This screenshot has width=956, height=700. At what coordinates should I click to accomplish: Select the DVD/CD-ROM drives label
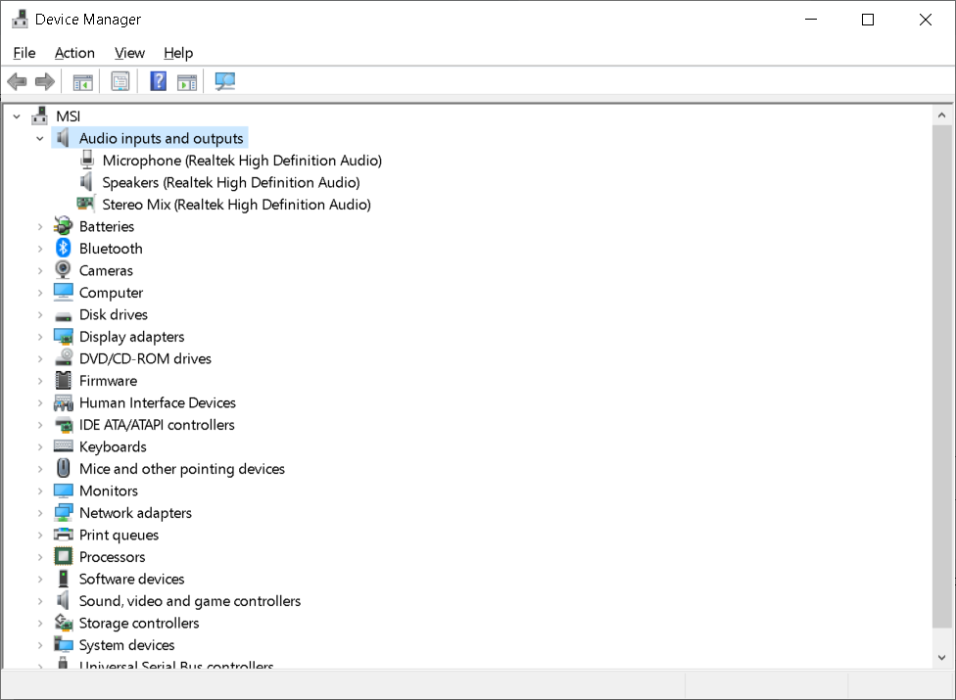[145, 359]
